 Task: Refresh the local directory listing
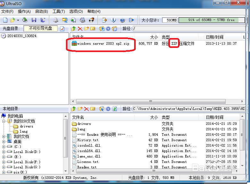[115, 109]
